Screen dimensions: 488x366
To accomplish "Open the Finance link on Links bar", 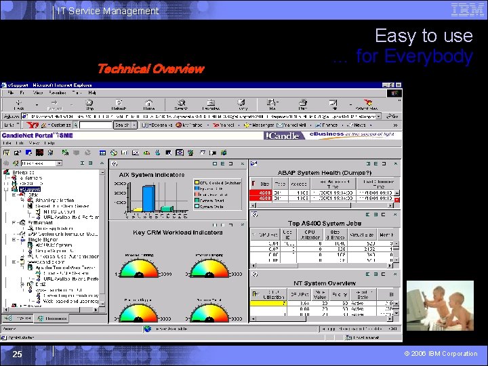I will click(326, 125).
